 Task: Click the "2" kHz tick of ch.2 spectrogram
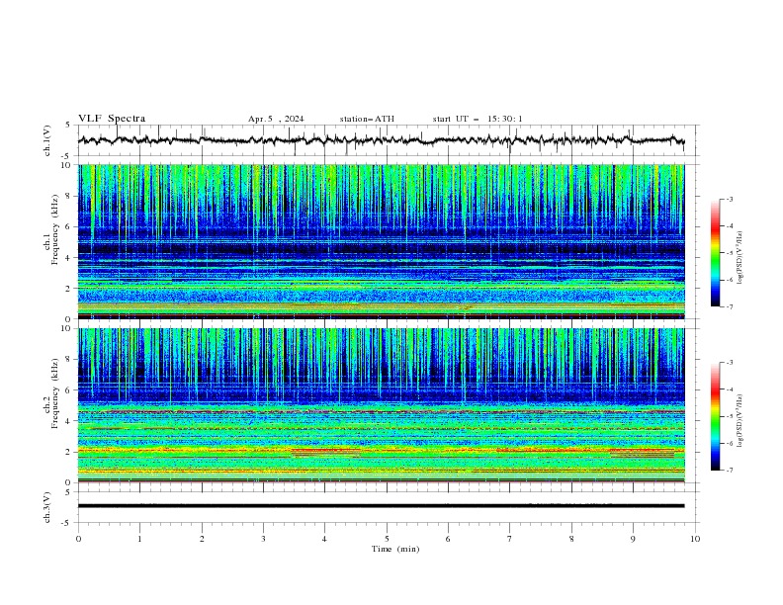coord(70,452)
